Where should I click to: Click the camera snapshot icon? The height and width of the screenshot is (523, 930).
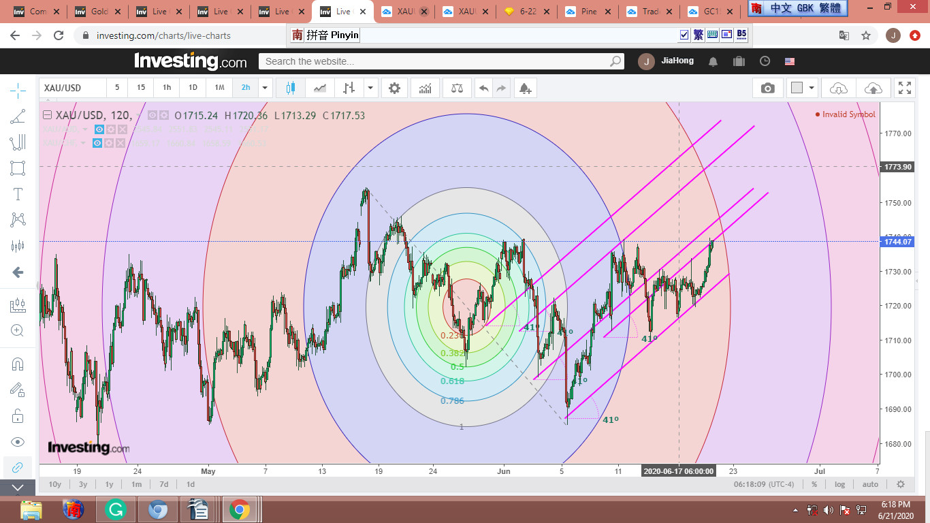[x=767, y=88]
